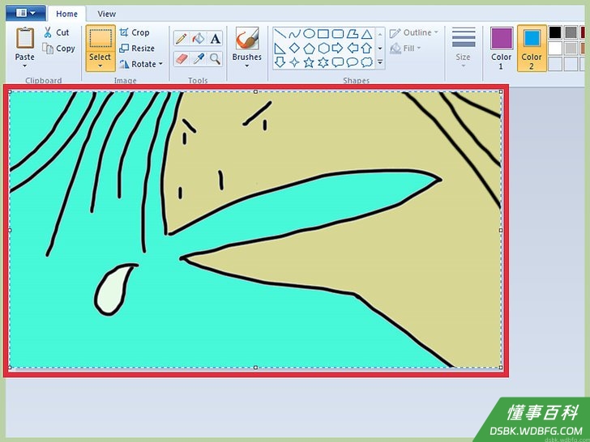The image size is (590, 442).
Task: Choose the Oval callout shape
Action: pyautogui.click(x=353, y=62)
